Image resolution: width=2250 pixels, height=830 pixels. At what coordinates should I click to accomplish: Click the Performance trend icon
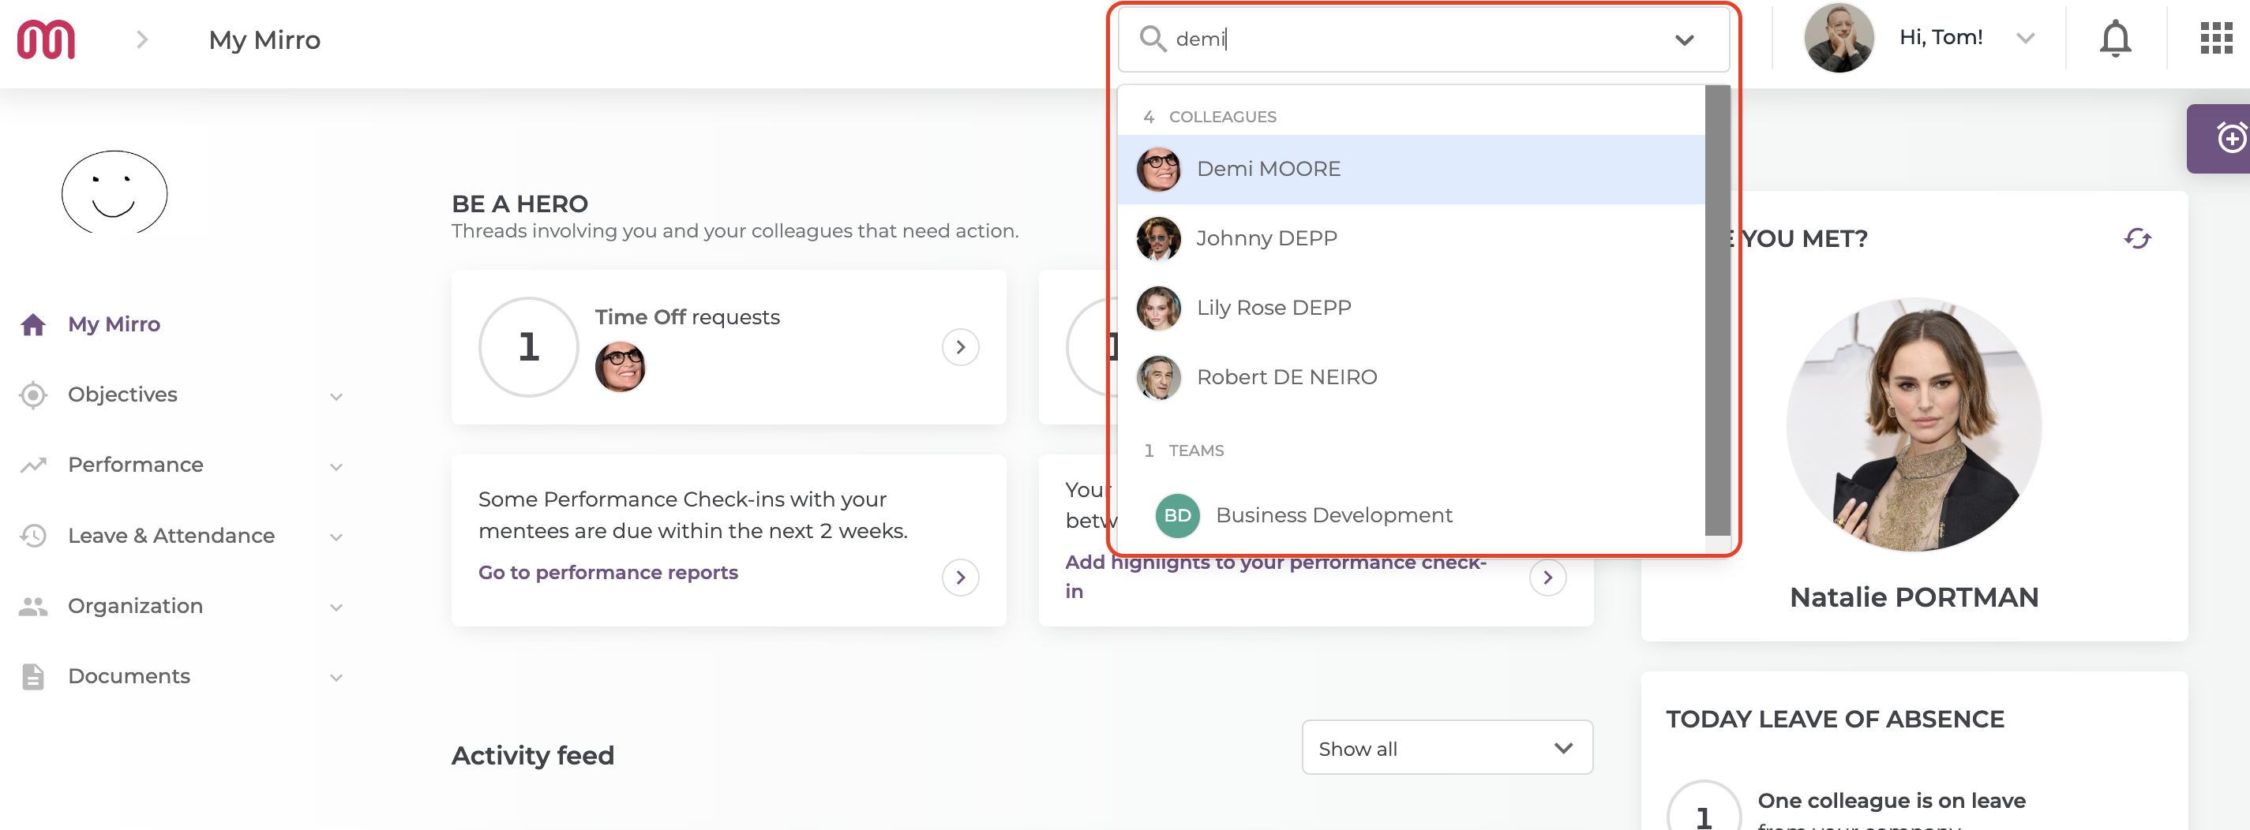tap(33, 465)
